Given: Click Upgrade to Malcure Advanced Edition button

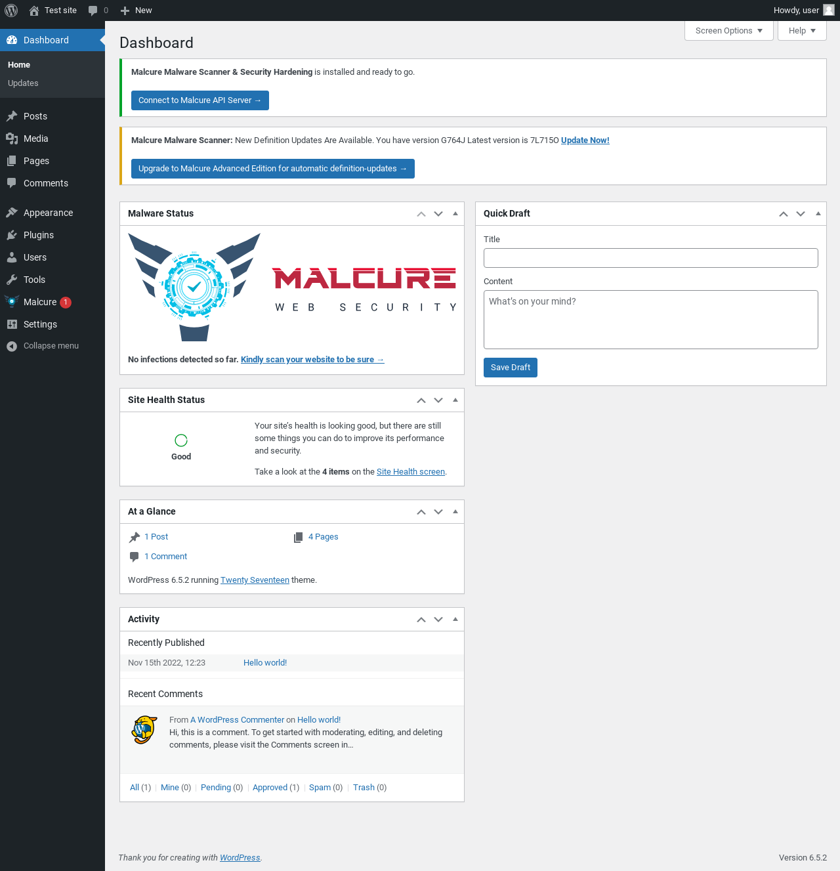Looking at the screenshot, I should [273, 169].
